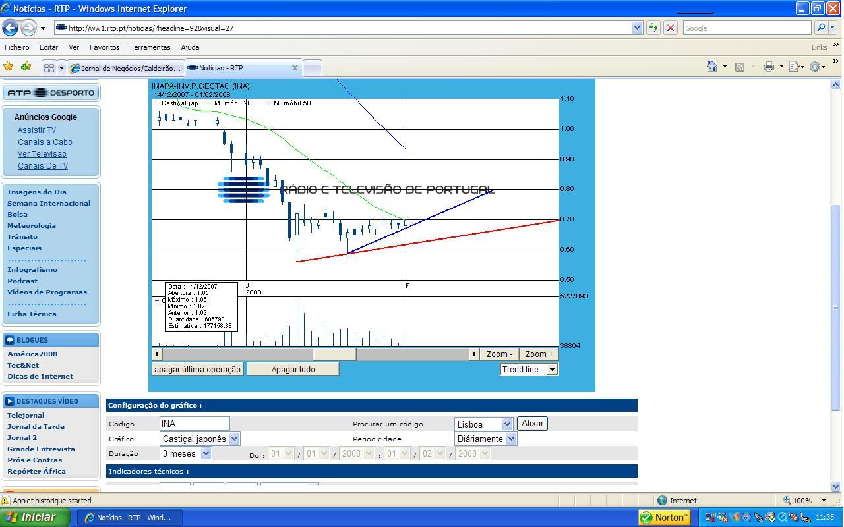Image resolution: width=844 pixels, height=527 pixels.
Task: Click the RTP Desporto logo banner
Action: pyautogui.click(x=51, y=93)
